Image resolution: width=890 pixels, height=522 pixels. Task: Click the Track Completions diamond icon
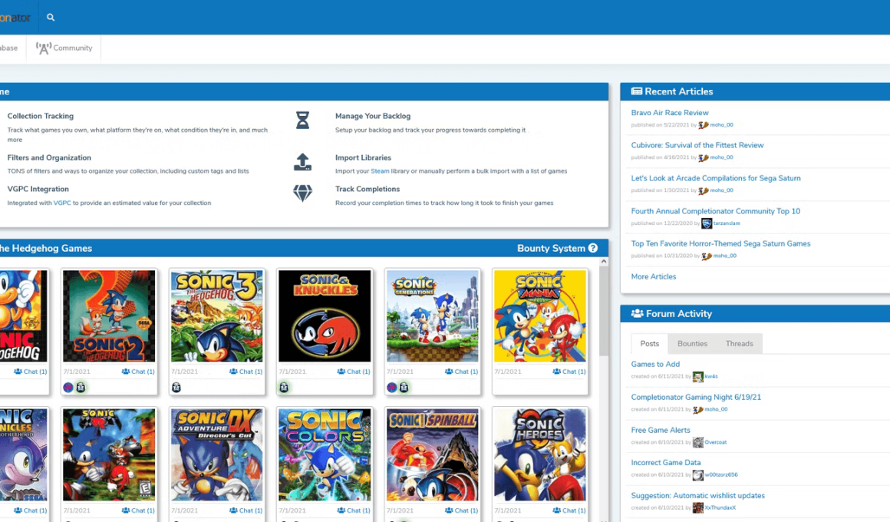(x=302, y=193)
